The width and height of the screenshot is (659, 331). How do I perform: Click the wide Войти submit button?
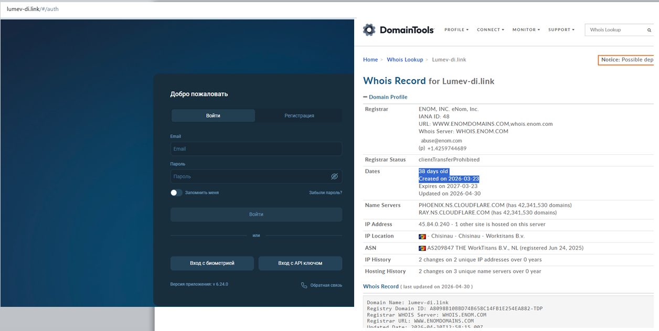coord(256,215)
